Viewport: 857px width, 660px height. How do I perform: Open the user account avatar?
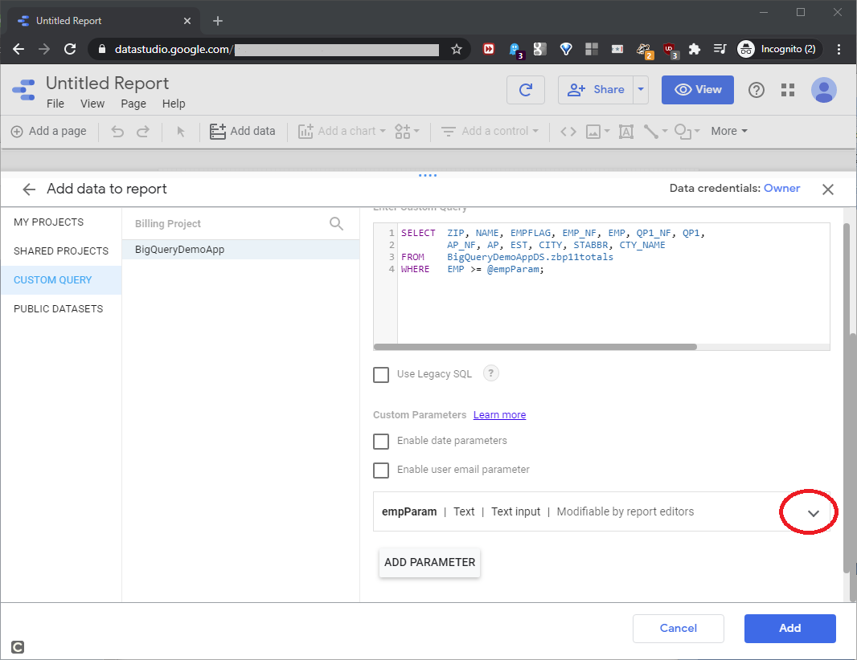(x=823, y=90)
